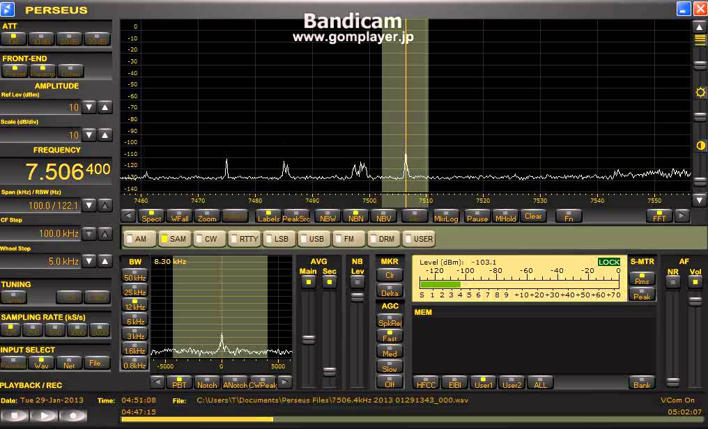Increase CF Step with up arrow

coord(105,233)
